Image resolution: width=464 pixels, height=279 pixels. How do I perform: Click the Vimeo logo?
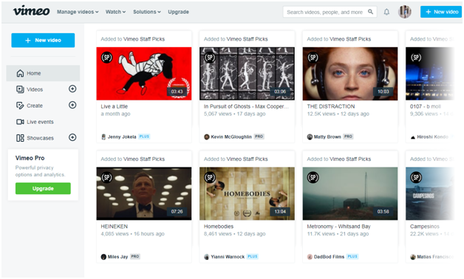pyautogui.click(x=31, y=11)
